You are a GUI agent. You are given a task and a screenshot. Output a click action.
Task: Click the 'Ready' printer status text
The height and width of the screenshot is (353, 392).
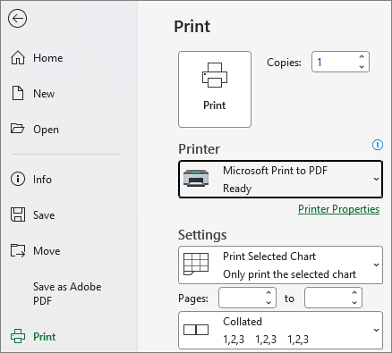click(x=237, y=189)
